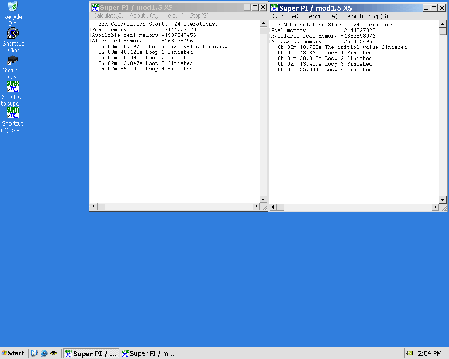Switch to first Super PI taskbar button

(x=91, y=353)
